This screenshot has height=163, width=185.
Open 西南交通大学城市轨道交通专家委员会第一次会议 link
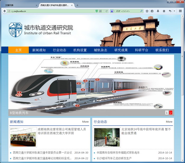[x=43, y=153]
